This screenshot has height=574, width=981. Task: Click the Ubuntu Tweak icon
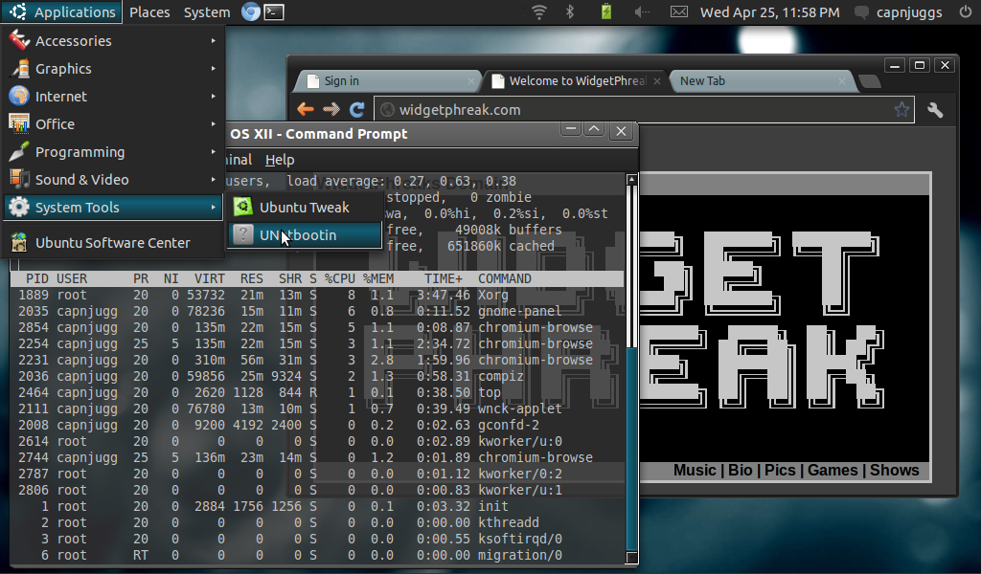[242, 207]
